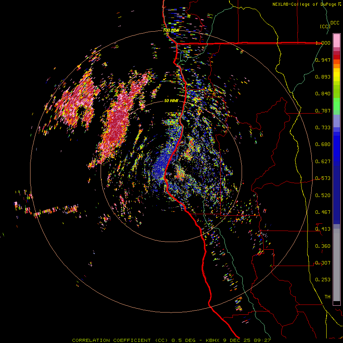Pick the orange color bar segment
Screen dimensions: 343x343
337,66
